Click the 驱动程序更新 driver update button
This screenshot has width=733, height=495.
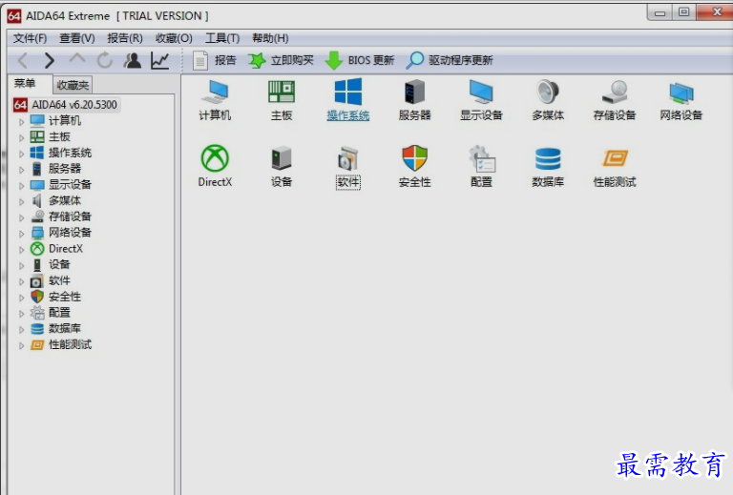coord(450,60)
